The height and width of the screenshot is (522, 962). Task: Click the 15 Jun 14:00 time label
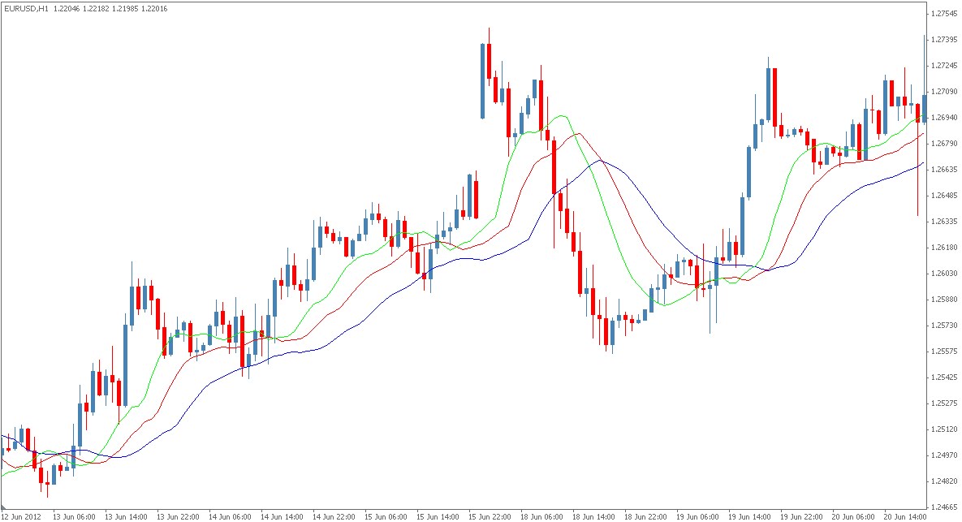pos(438,516)
